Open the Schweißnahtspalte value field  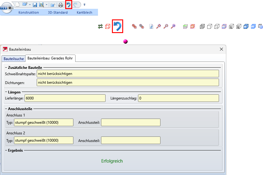point(128,74)
